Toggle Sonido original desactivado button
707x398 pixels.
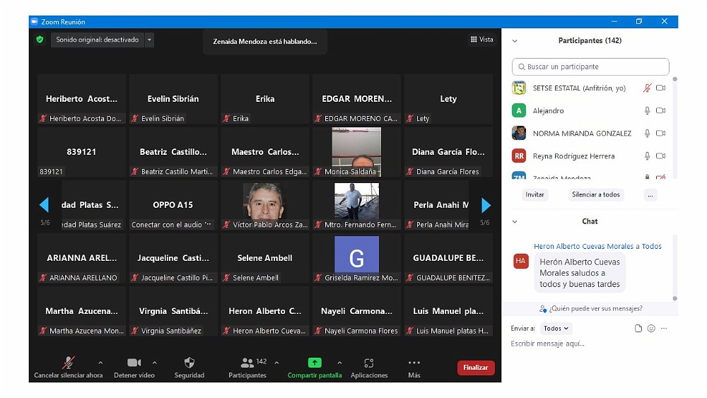click(x=98, y=40)
